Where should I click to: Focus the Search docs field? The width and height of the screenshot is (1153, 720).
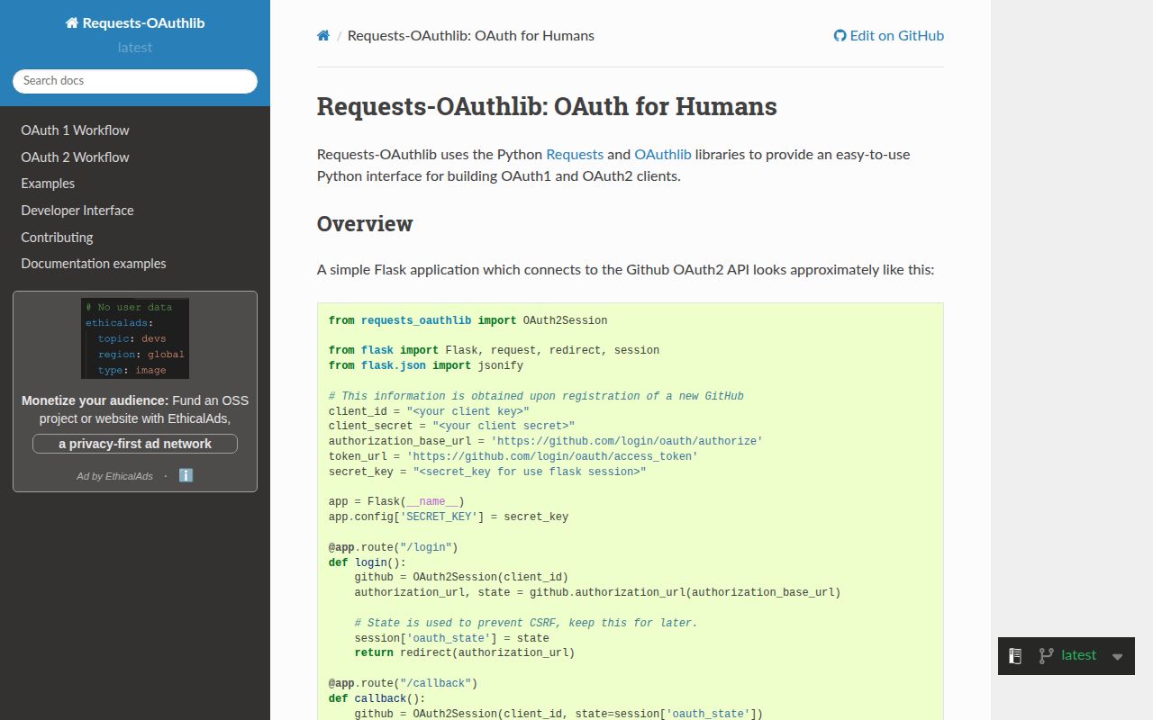135,81
